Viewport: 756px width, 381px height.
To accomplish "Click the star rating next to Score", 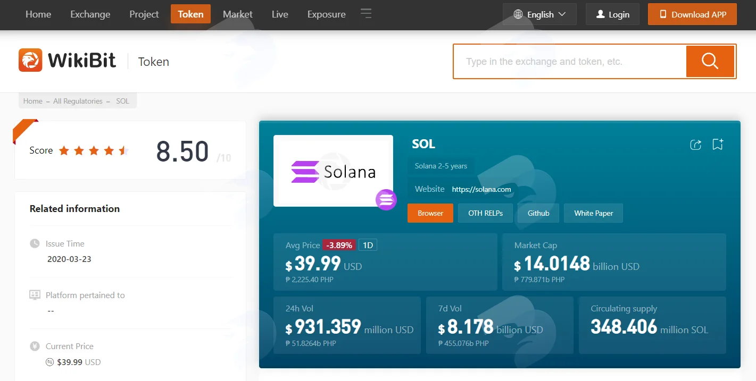I will click(x=94, y=151).
